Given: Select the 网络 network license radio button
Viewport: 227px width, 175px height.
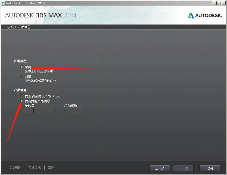Looking at the screenshot, I should point(22,76).
